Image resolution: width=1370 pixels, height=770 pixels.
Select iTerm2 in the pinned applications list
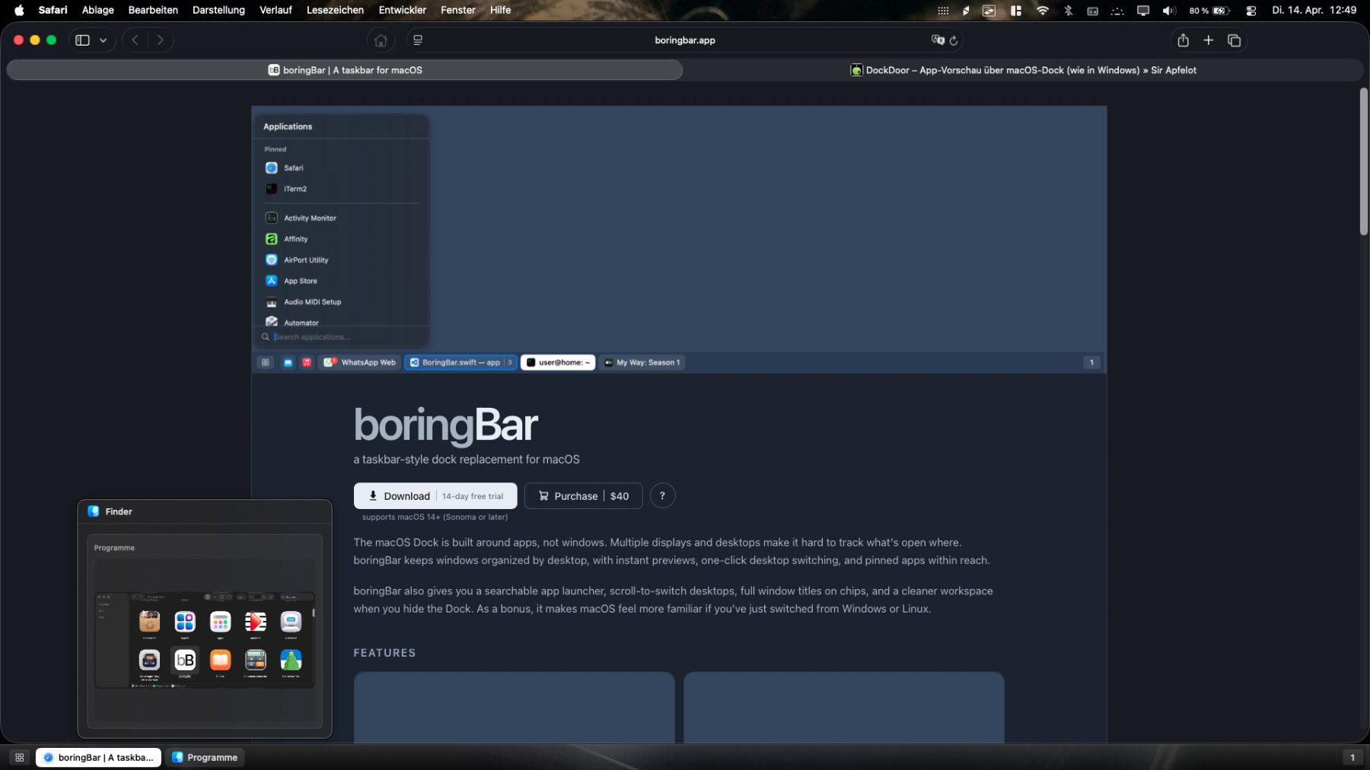tap(341, 189)
